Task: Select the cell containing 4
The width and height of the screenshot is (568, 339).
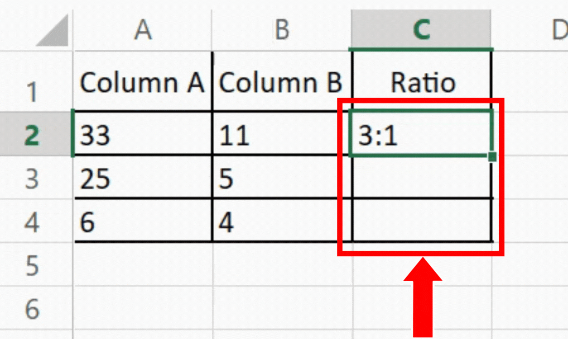Action: pos(281,221)
